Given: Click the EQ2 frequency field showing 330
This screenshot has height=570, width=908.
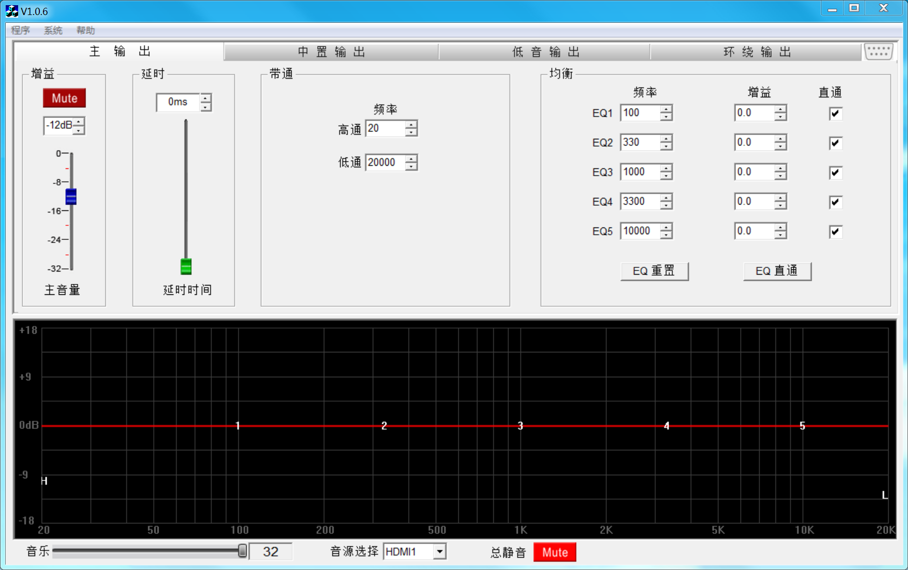Looking at the screenshot, I should click(641, 142).
